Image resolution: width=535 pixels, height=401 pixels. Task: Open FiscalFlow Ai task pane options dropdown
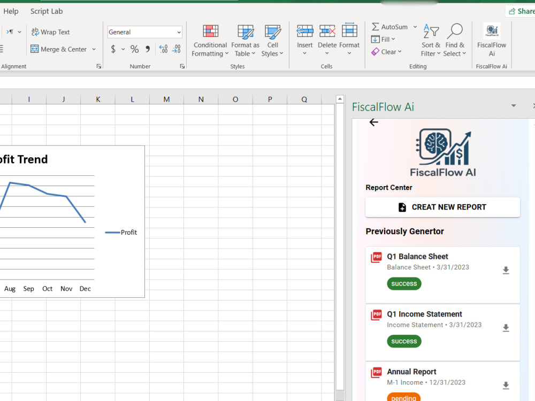[514, 106]
